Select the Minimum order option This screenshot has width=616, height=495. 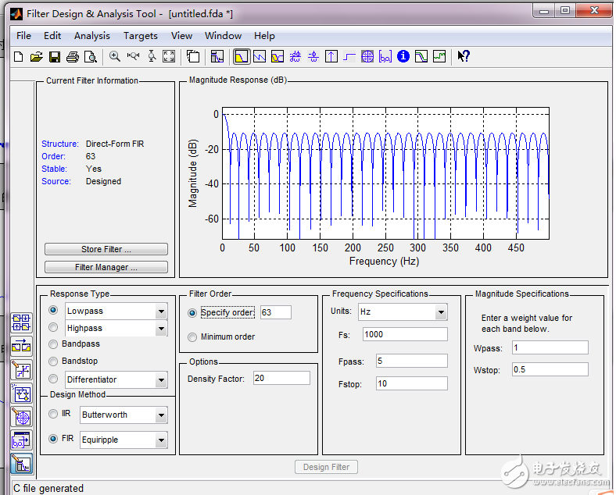click(193, 337)
